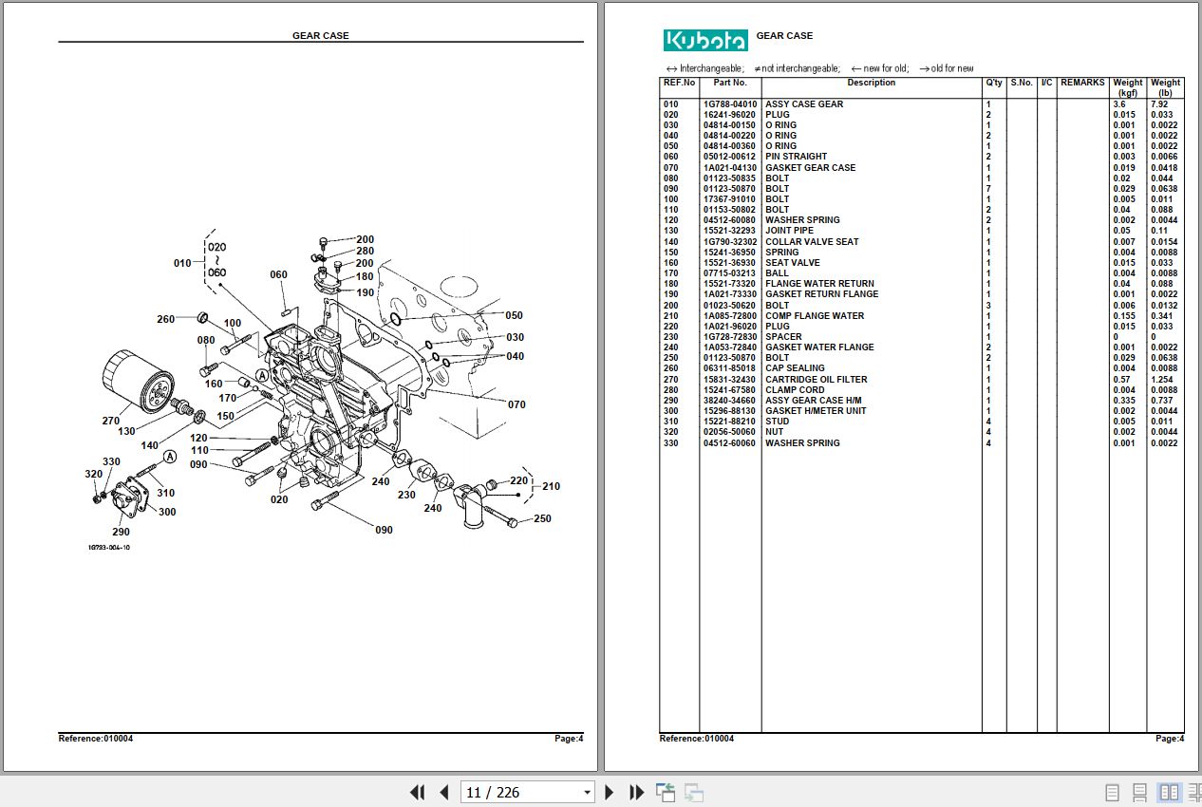This screenshot has height=807, width=1202.
Task: Switch to single page view
Action: [1113, 792]
